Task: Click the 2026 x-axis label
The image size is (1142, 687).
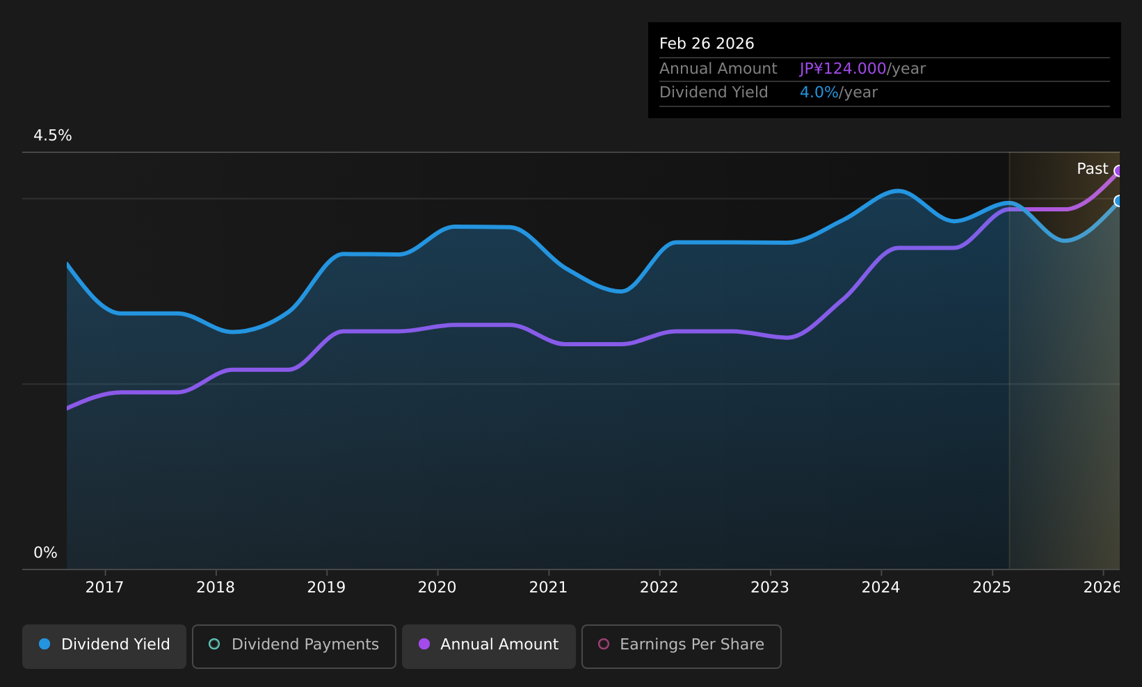Action: (1102, 588)
